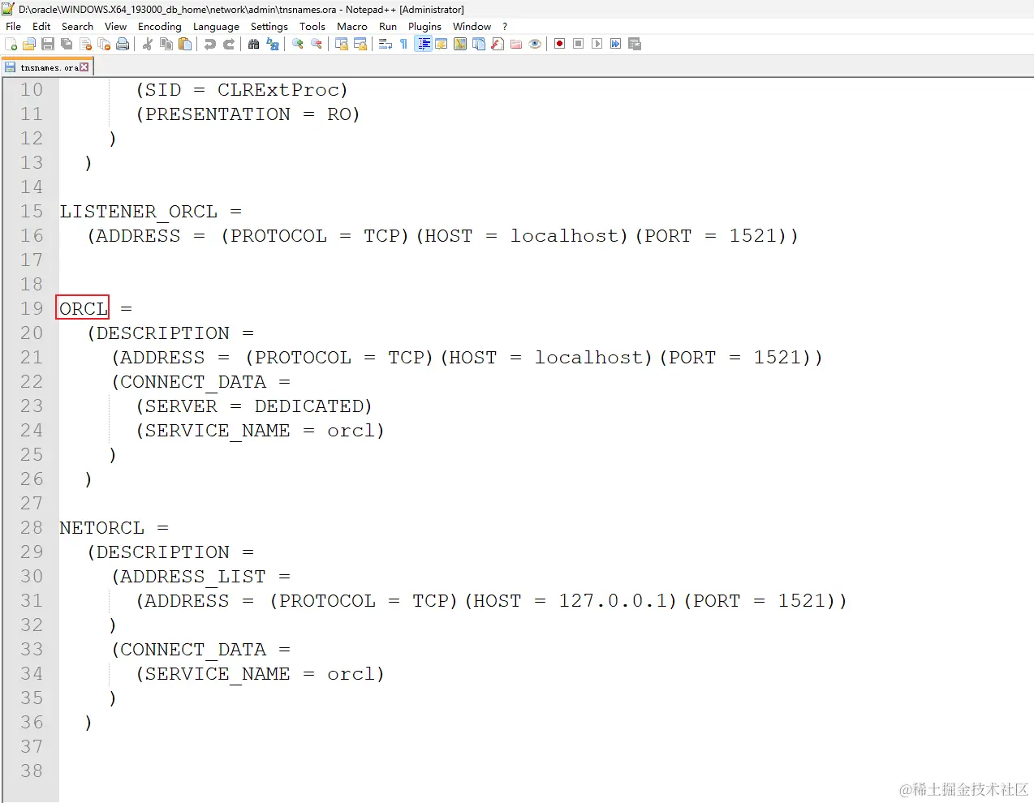Click the Paste toolbar icon
The height and width of the screenshot is (803, 1034).
185,44
